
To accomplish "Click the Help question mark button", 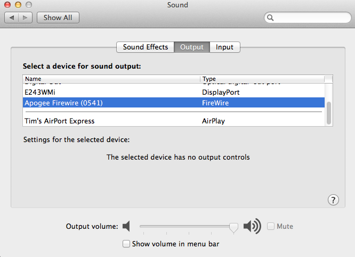I will click(333, 200).
